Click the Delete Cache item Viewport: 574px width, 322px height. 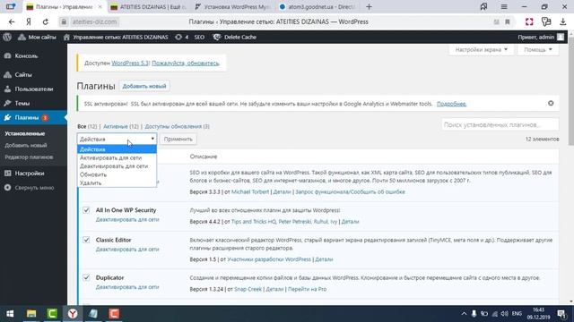[x=235, y=37]
